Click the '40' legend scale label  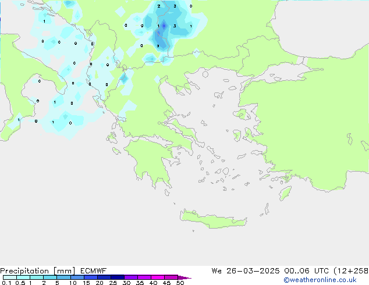click(153, 283)
